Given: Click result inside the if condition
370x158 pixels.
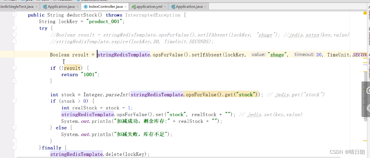Looking at the screenshot, I should [x=72, y=68].
